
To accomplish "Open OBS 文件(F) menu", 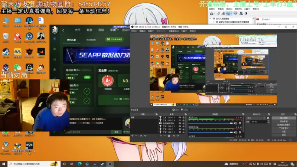I will (x=134, y=31).
